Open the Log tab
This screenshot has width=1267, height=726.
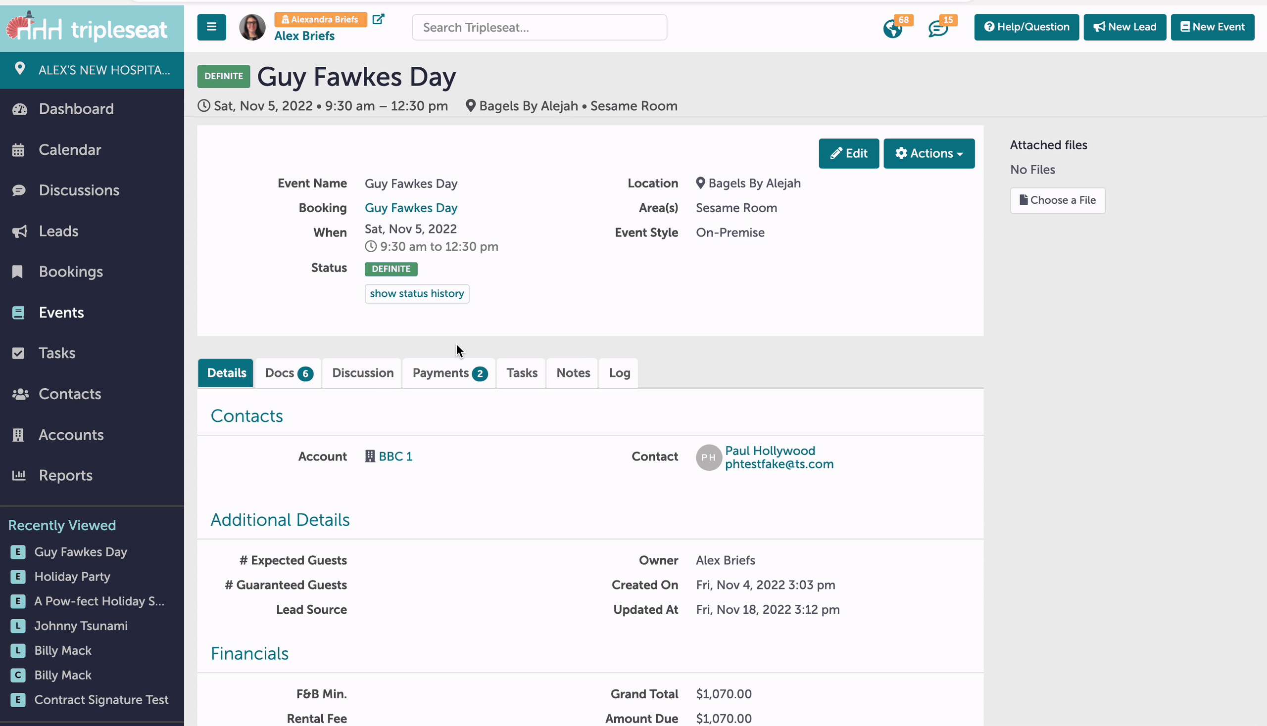point(619,372)
